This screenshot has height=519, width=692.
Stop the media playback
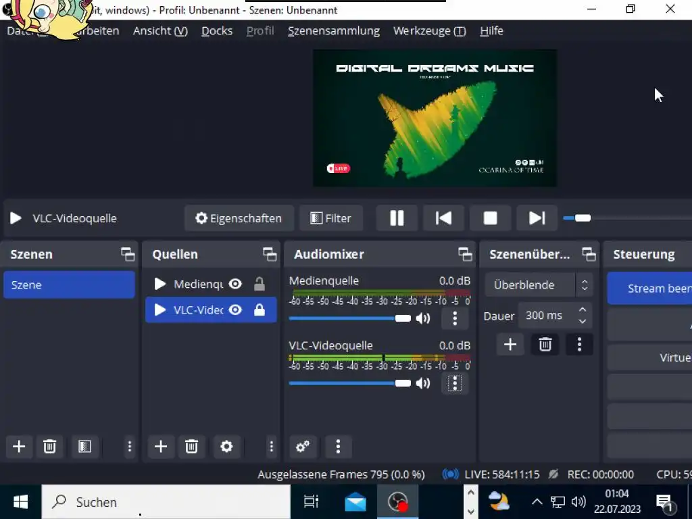pyautogui.click(x=491, y=218)
